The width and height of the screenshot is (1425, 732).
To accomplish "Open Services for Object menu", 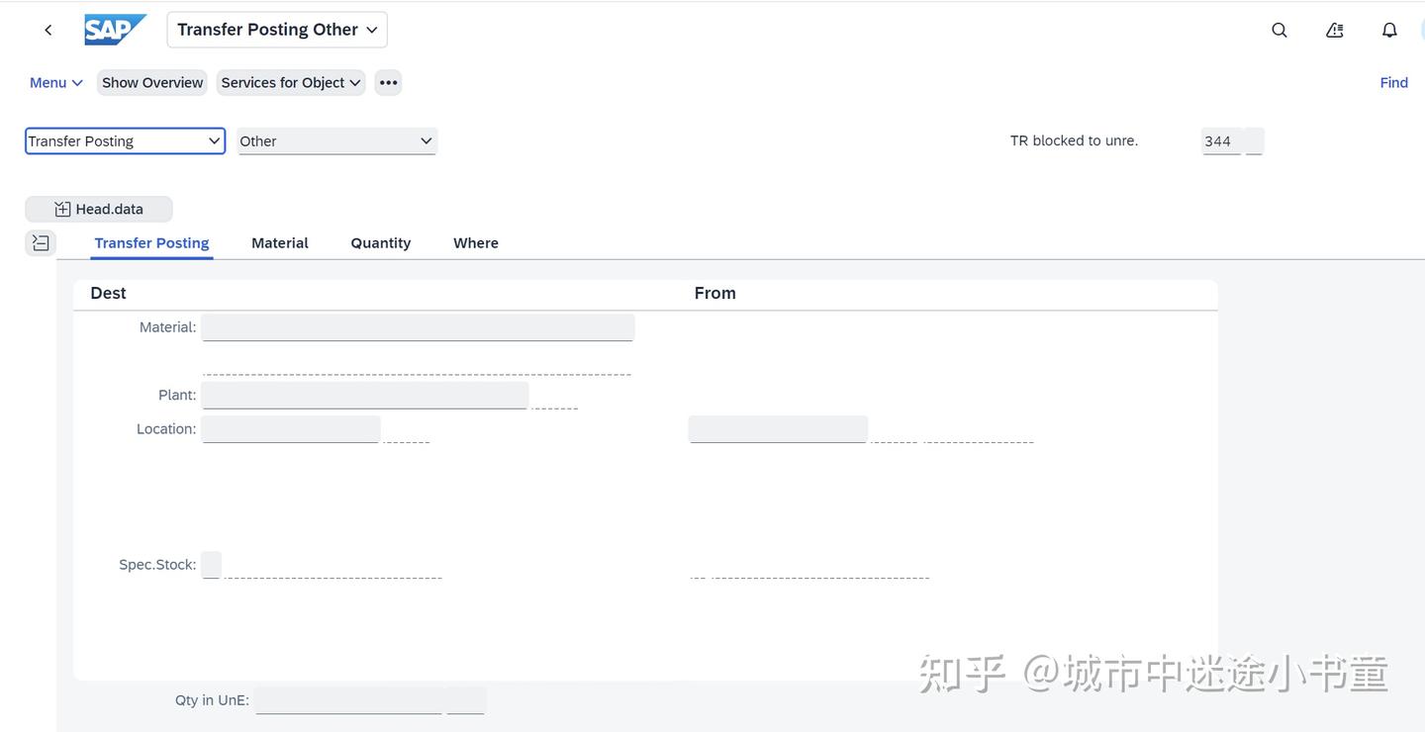I will tap(290, 82).
